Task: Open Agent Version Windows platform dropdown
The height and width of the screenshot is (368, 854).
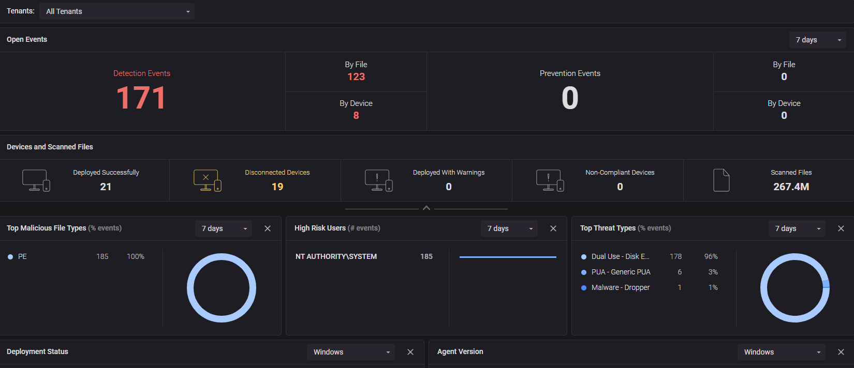Action: (782, 352)
